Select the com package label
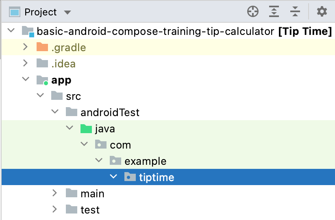 click(120, 145)
